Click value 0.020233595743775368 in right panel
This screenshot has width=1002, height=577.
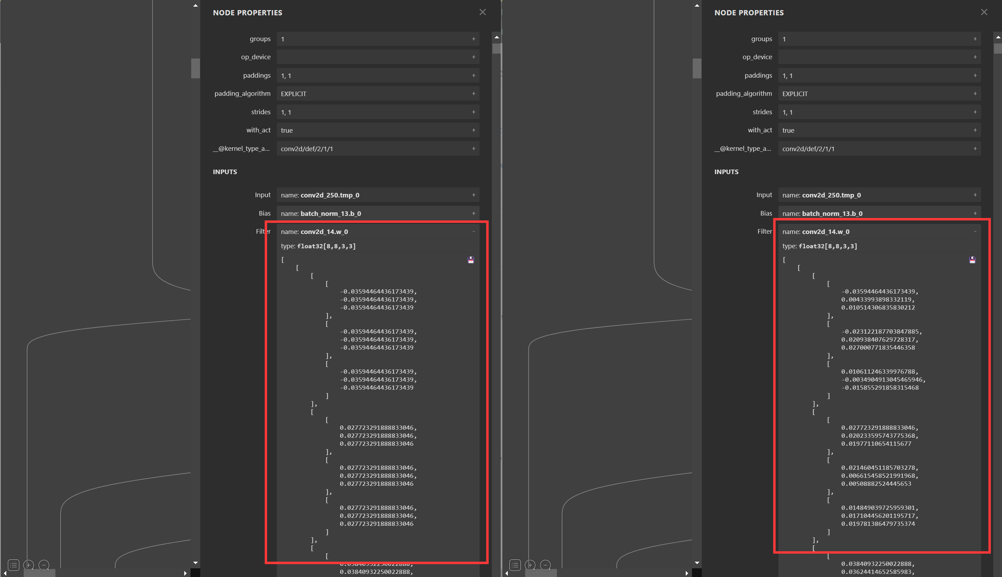[x=879, y=436]
